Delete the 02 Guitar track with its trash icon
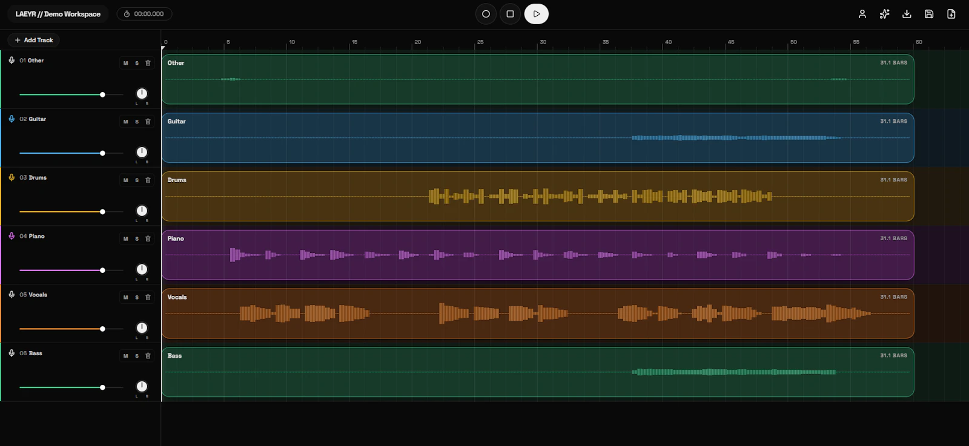This screenshot has height=446, width=969. [x=148, y=122]
